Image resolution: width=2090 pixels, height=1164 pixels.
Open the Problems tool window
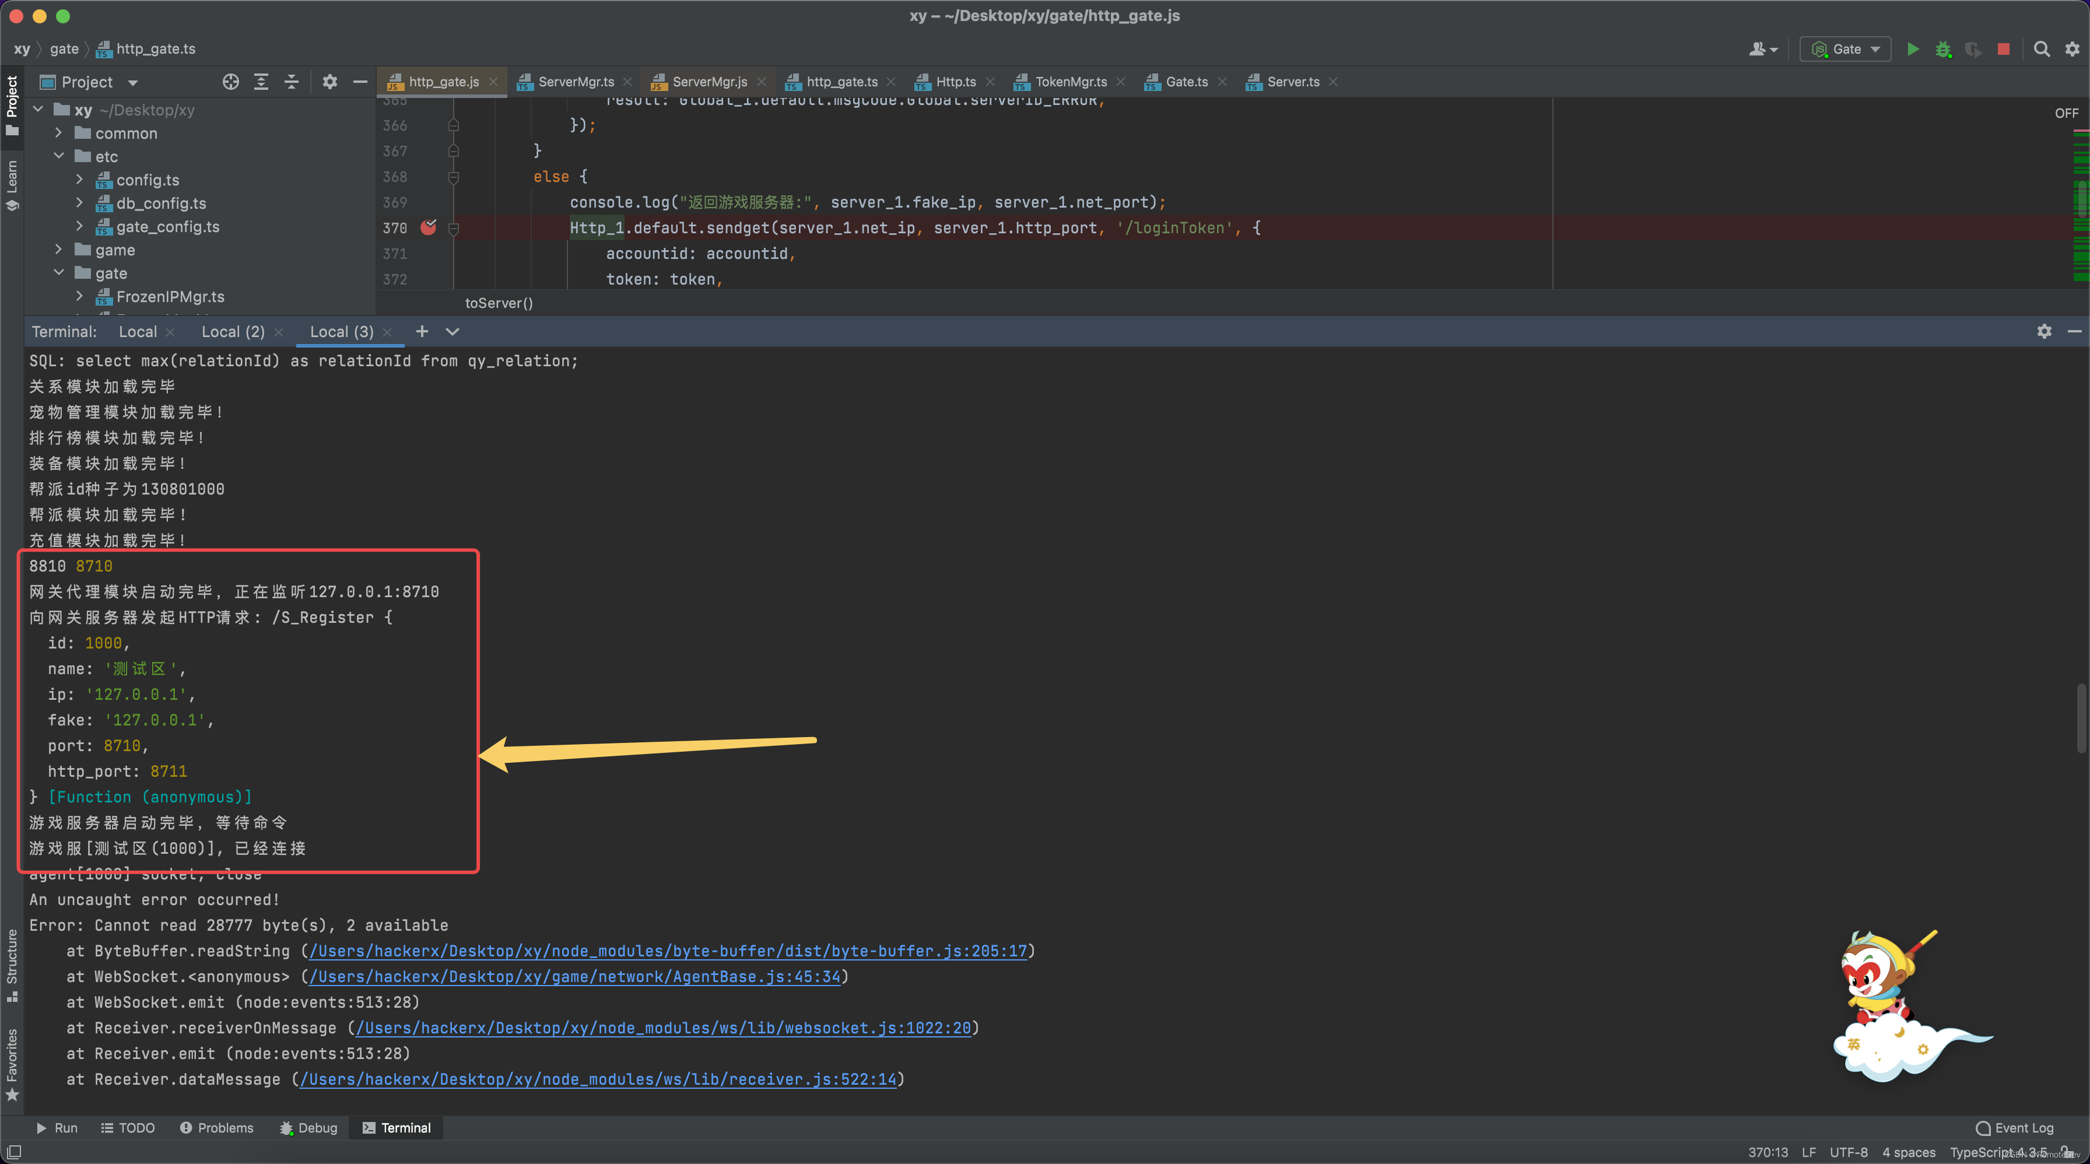pyautogui.click(x=216, y=1127)
